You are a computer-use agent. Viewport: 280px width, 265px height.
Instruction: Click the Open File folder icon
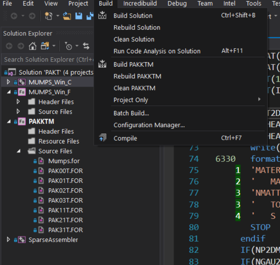67,16
